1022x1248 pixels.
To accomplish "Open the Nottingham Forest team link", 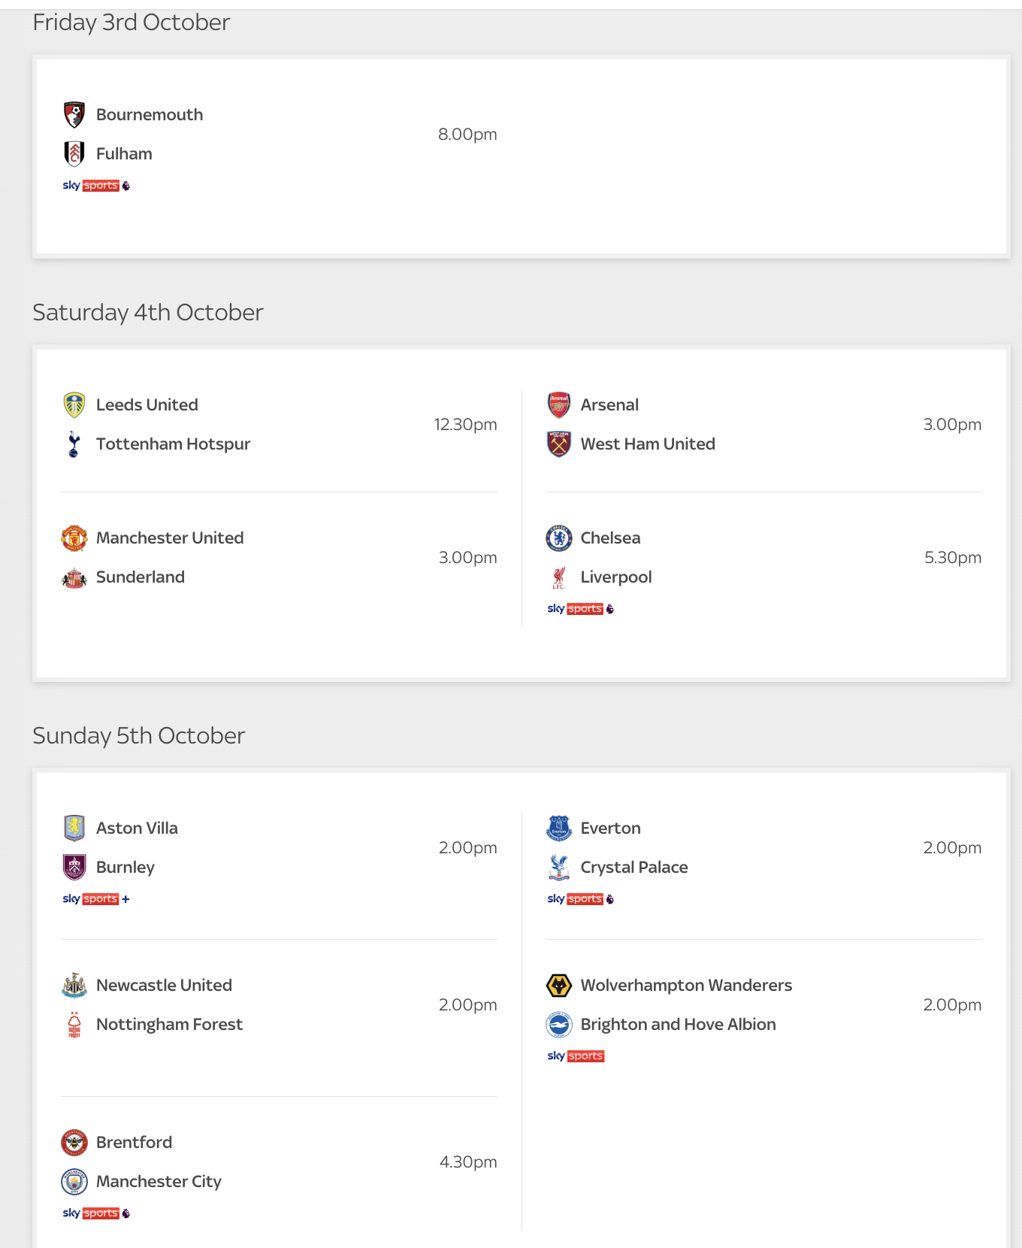I will (170, 1025).
